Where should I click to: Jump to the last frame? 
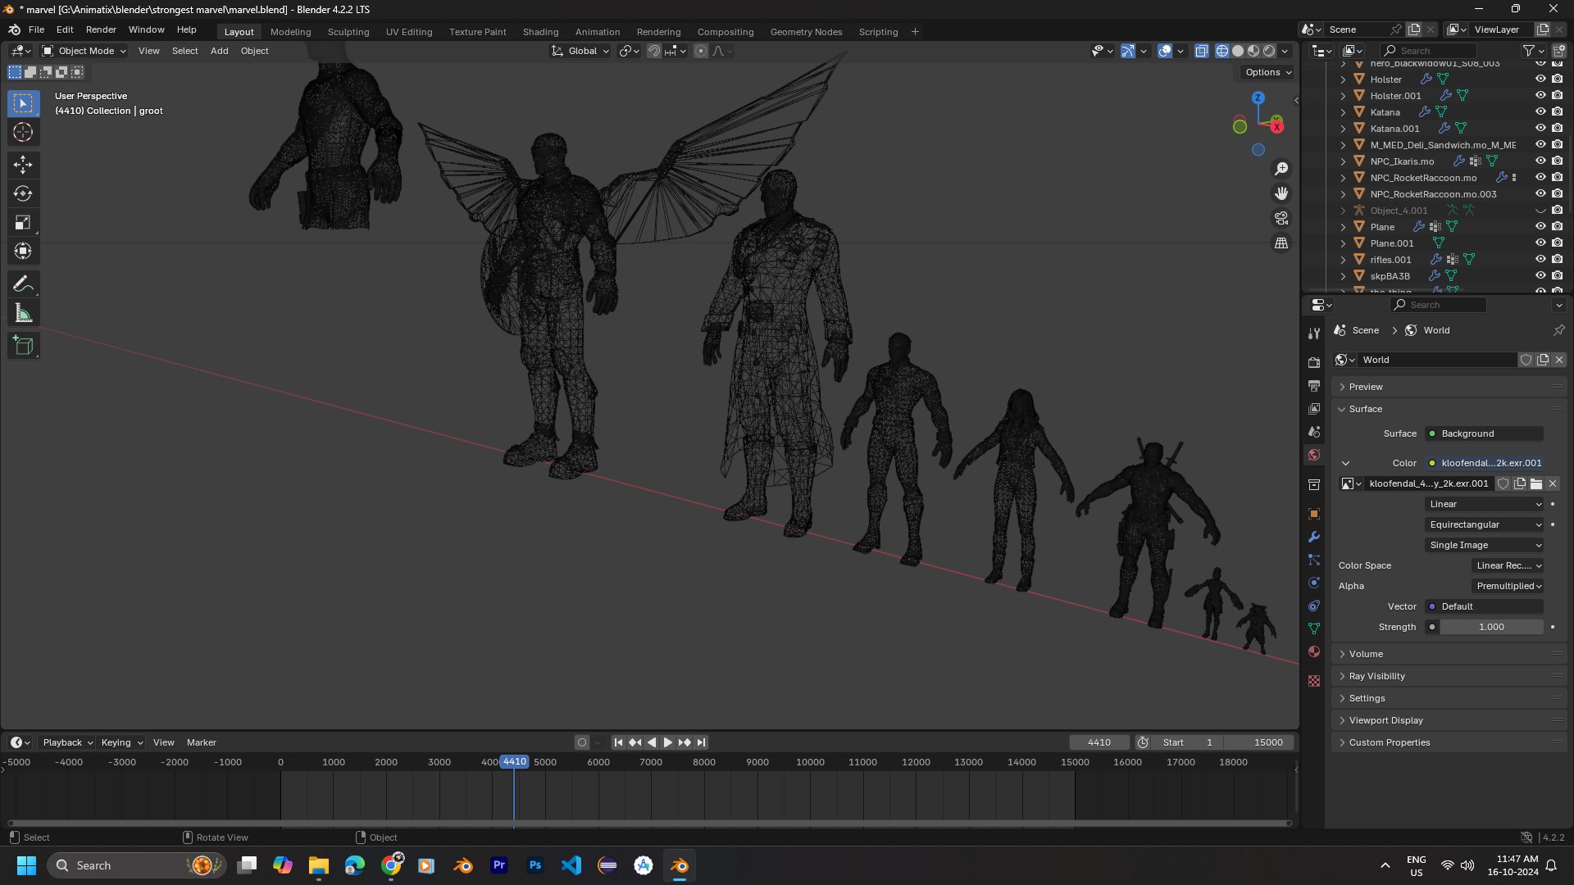click(x=701, y=742)
